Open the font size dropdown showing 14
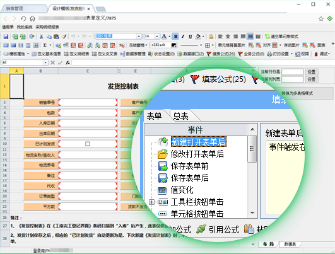 pos(157,37)
